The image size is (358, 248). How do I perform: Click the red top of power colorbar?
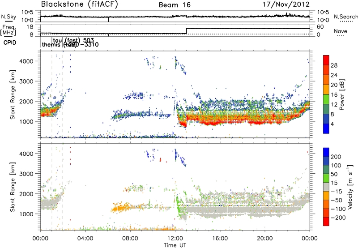coord(326,60)
